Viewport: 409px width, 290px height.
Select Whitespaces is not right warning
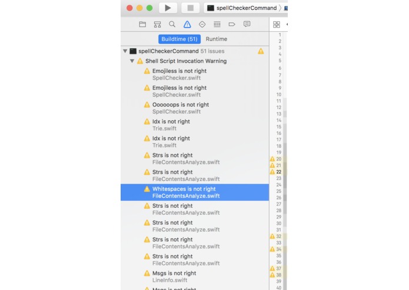195,193
